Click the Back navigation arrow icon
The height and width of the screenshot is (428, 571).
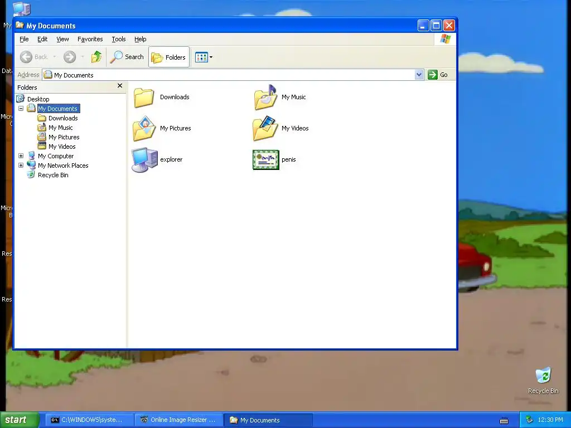pos(26,57)
